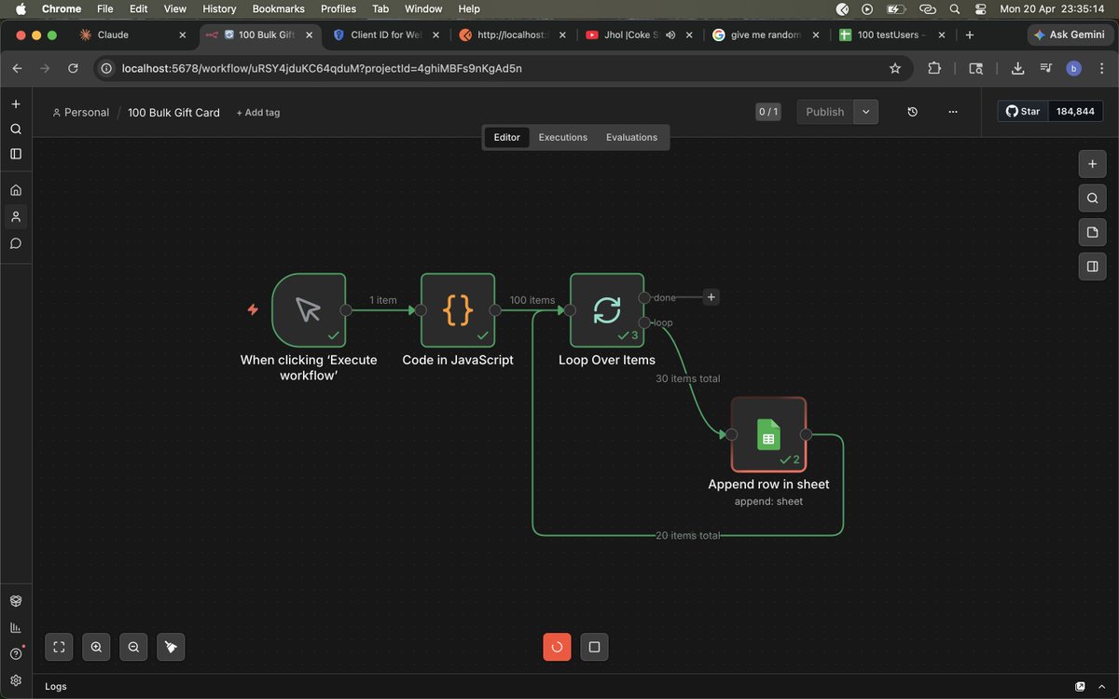Image resolution: width=1119 pixels, height=699 pixels.
Task: Open the Bookmarks menu in menu bar
Action: [x=278, y=8]
